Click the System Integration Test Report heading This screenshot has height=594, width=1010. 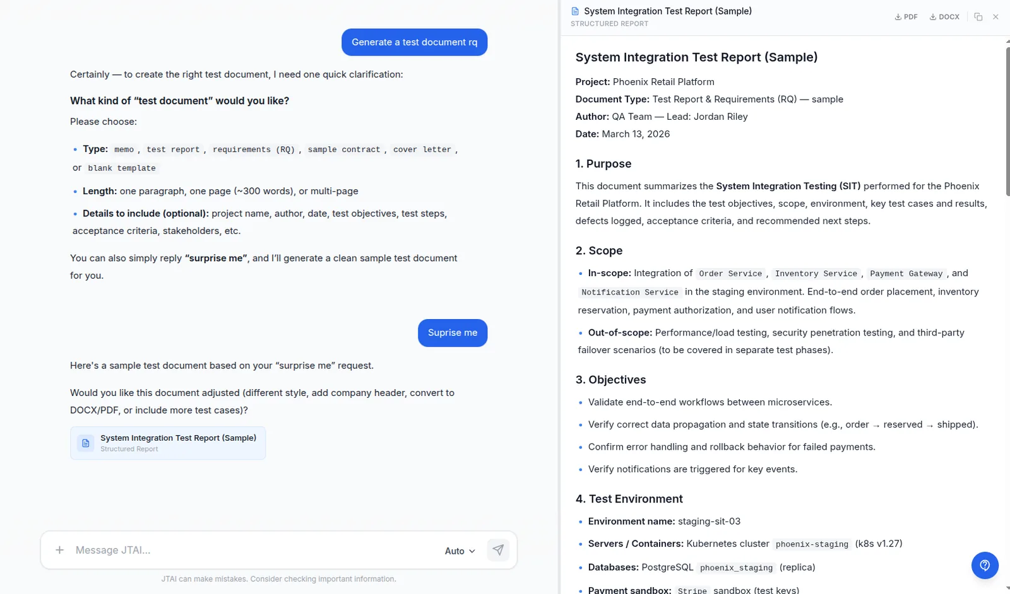[x=696, y=57]
